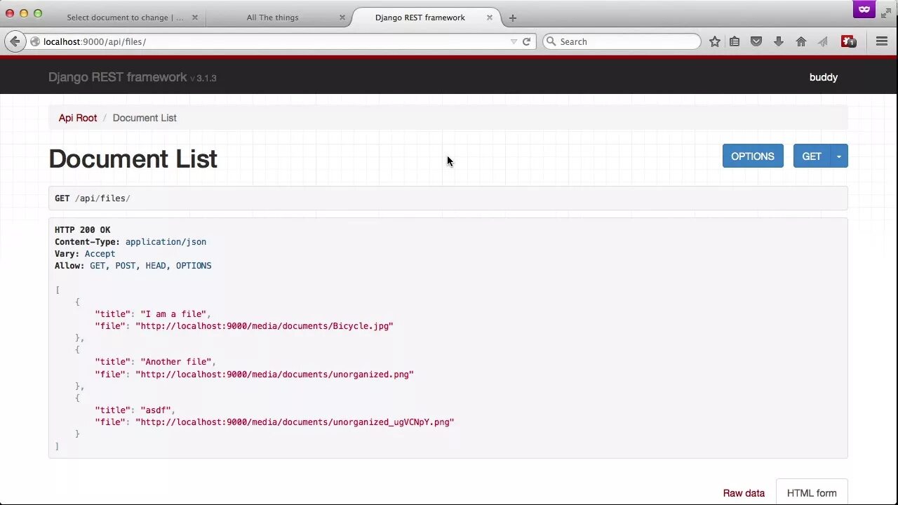Open the URL bar history dropdown arrow
The image size is (898, 505).
(514, 41)
